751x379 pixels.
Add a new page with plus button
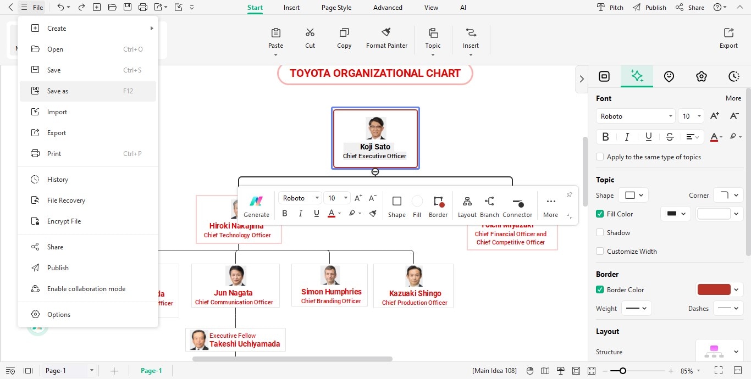tap(114, 371)
